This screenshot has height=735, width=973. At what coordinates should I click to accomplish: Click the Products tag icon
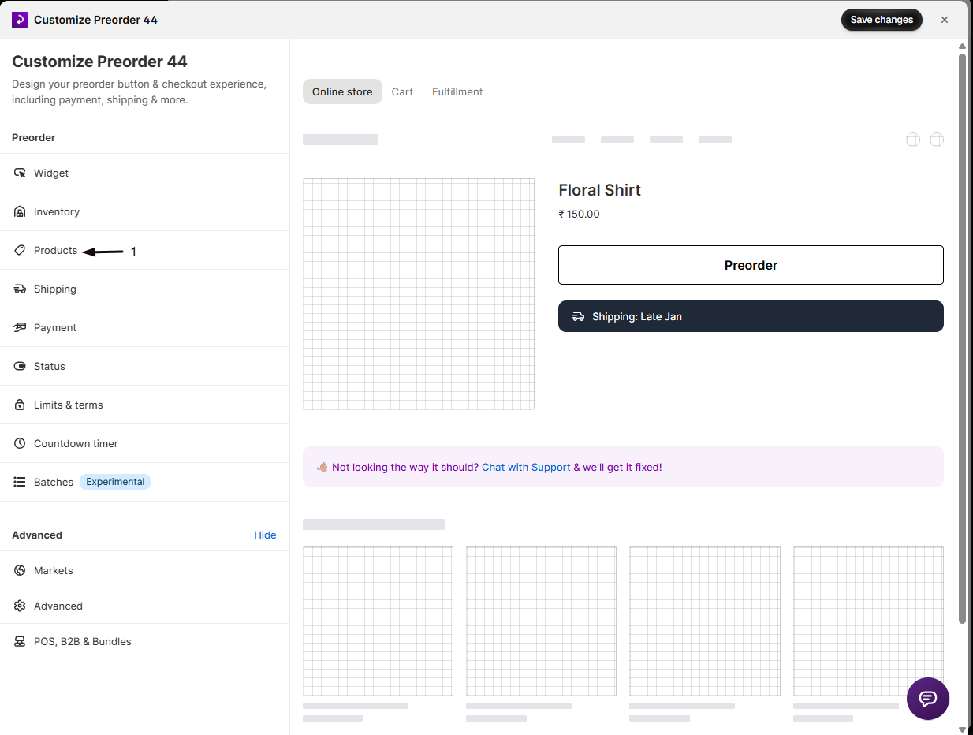pos(20,250)
